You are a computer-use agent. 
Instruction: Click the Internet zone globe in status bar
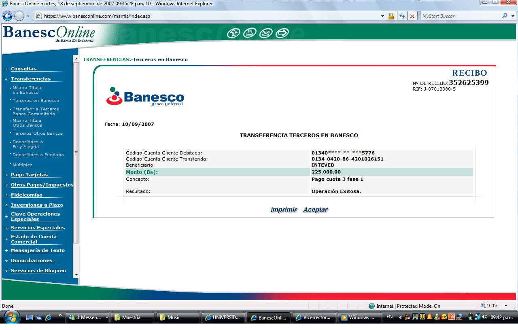pos(372,306)
